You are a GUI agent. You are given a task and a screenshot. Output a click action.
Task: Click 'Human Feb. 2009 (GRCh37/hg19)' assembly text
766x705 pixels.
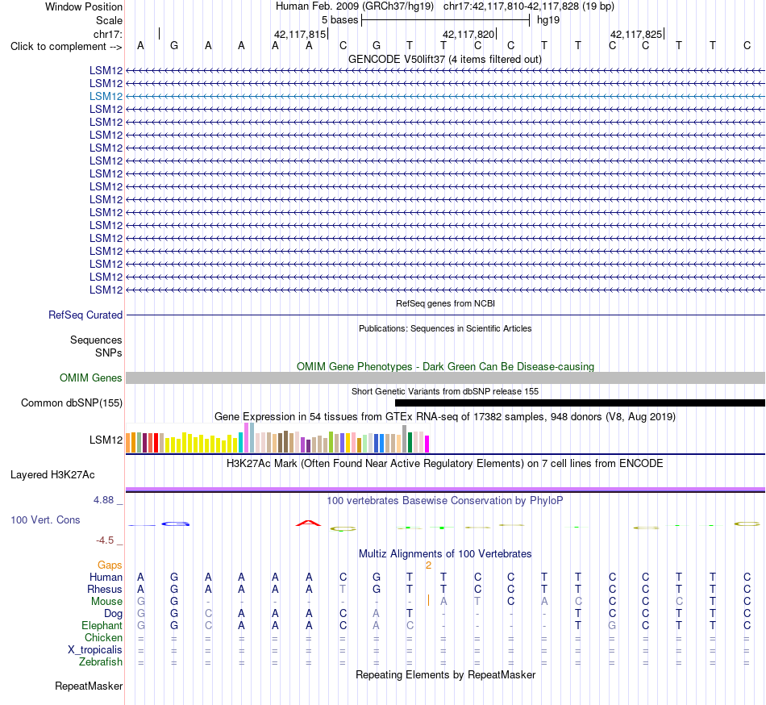(355, 6)
